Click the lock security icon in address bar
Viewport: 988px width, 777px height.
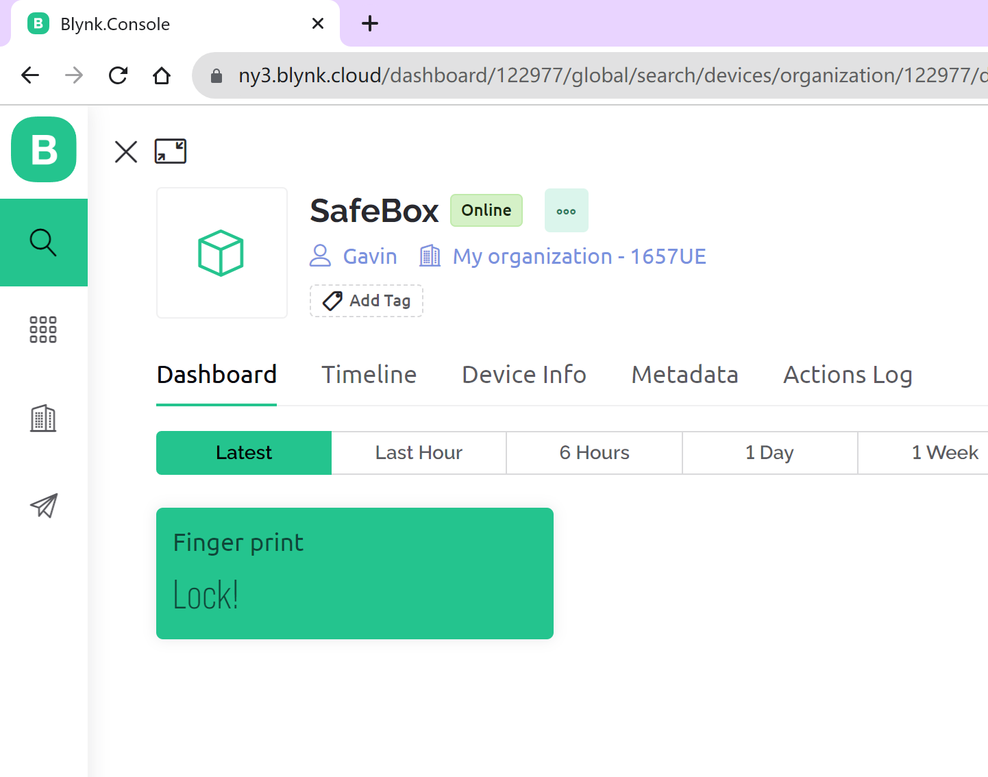tap(217, 75)
